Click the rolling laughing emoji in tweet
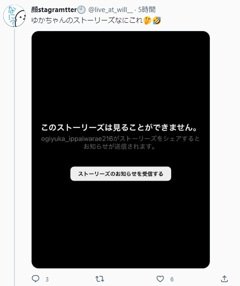The width and height of the screenshot is (240, 286). (157, 20)
